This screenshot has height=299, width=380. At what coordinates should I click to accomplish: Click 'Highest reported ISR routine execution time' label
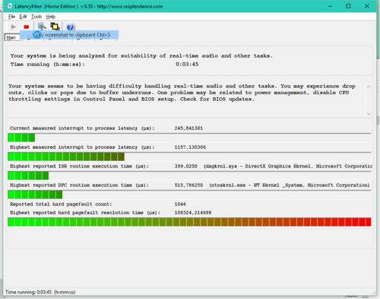79,166
